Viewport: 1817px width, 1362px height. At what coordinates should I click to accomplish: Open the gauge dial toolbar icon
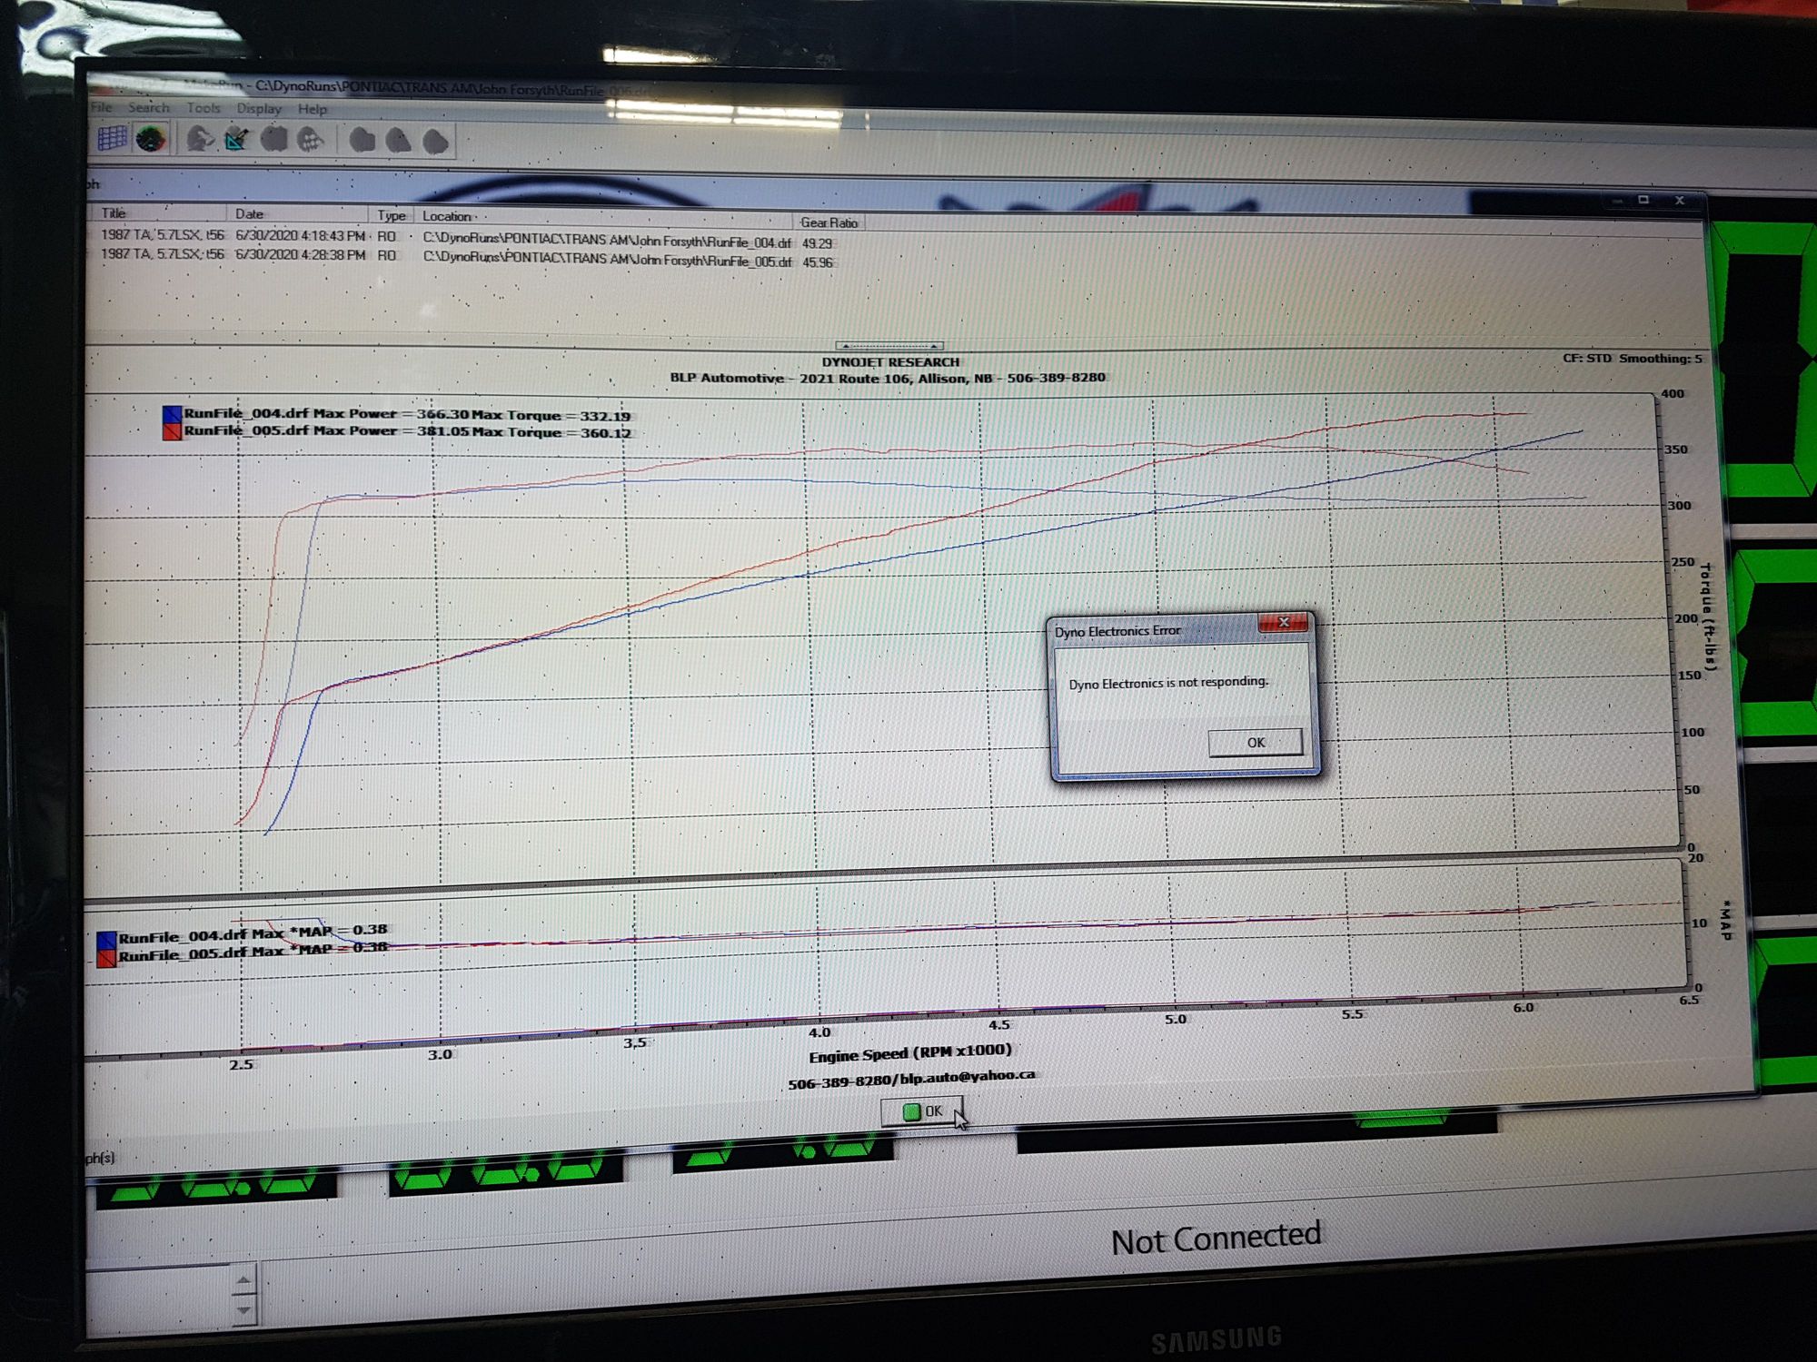[151, 139]
